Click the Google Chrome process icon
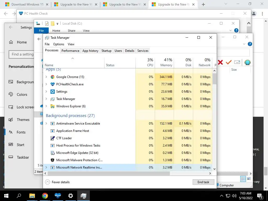The width and height of the screenshot is (268, 201). [52, 77]
